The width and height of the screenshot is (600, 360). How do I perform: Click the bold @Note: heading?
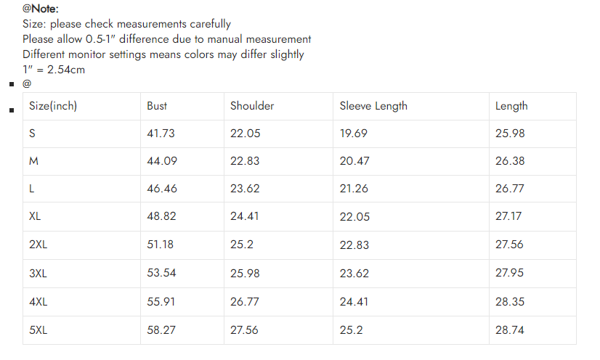tap(41, 9)
